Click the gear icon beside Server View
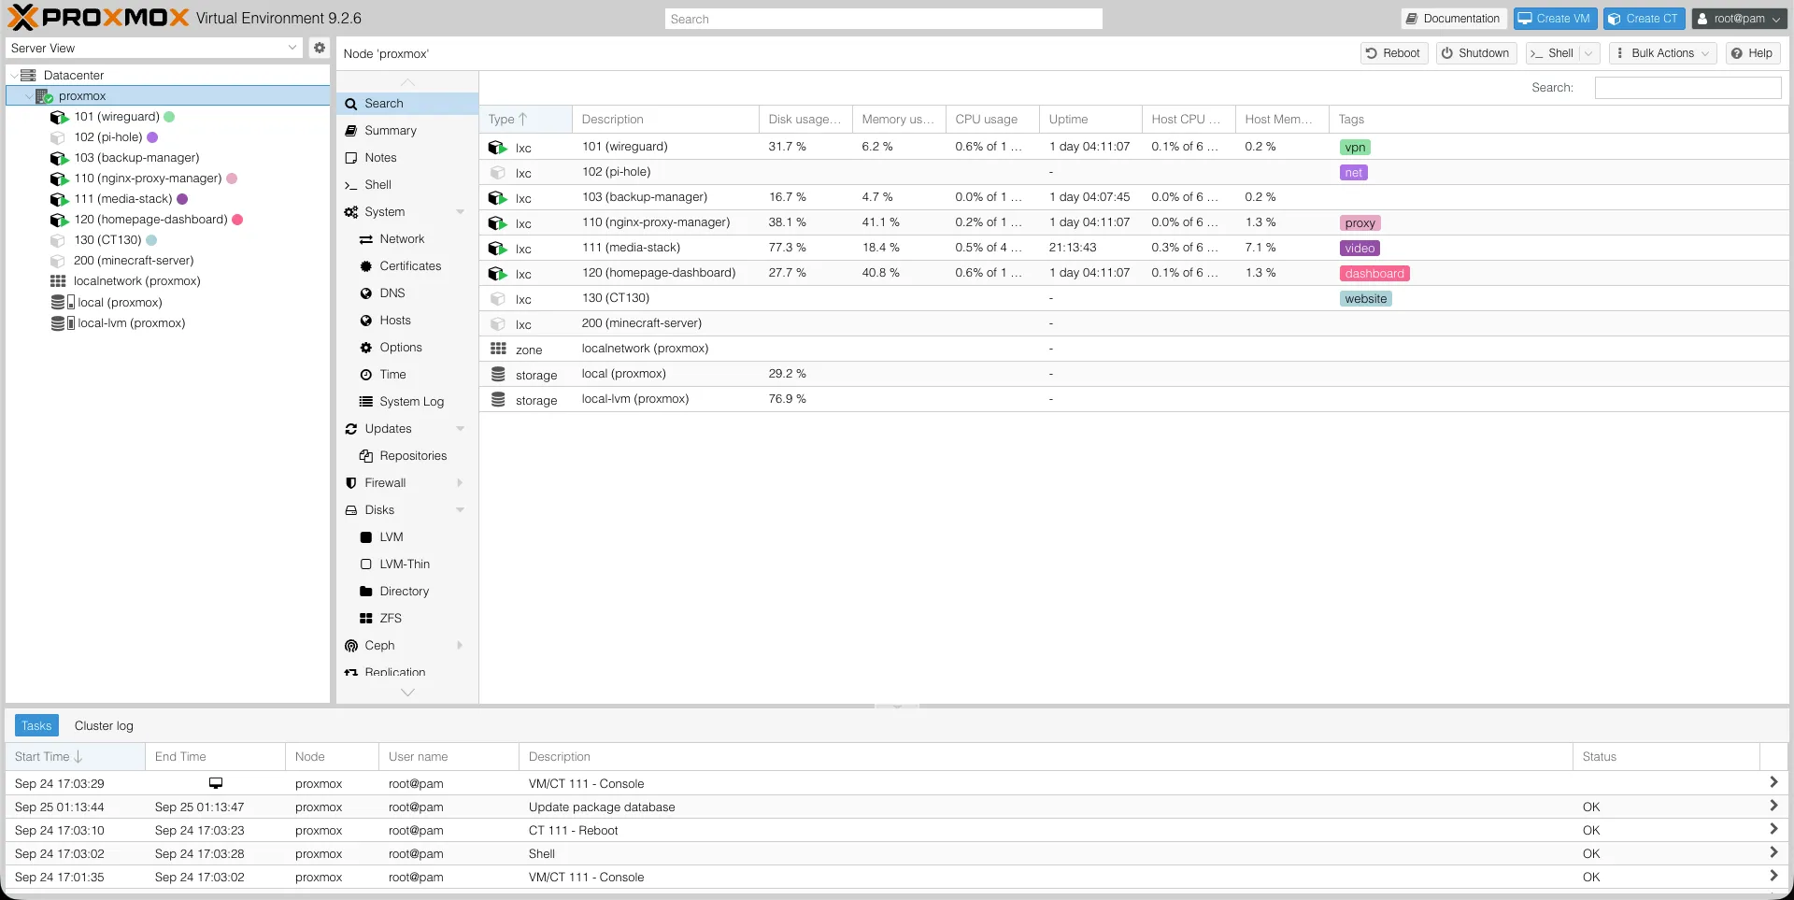This screenshot has width=1794, height=900. coord(320,48)
